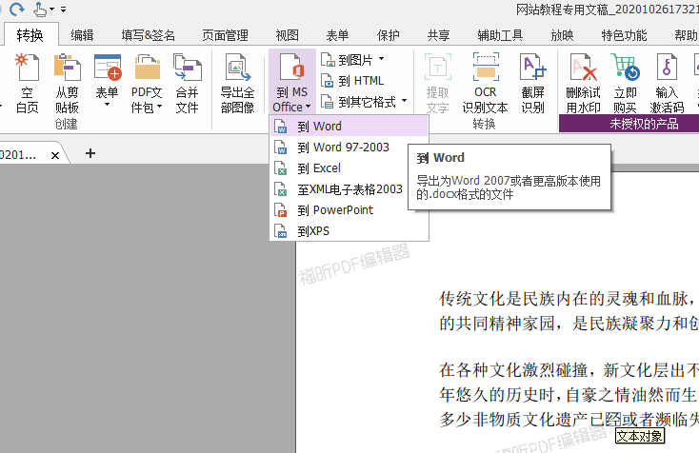This screenshot has width=699, height=453.
Task: Select 至XML电子表格2003 menu item
Action: (349, 188)
